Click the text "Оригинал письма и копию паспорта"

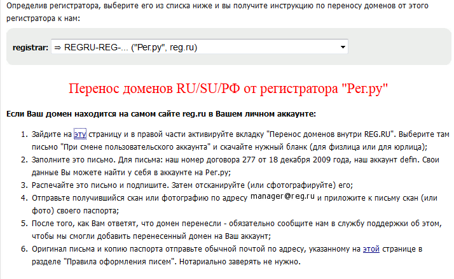[97, 249]
